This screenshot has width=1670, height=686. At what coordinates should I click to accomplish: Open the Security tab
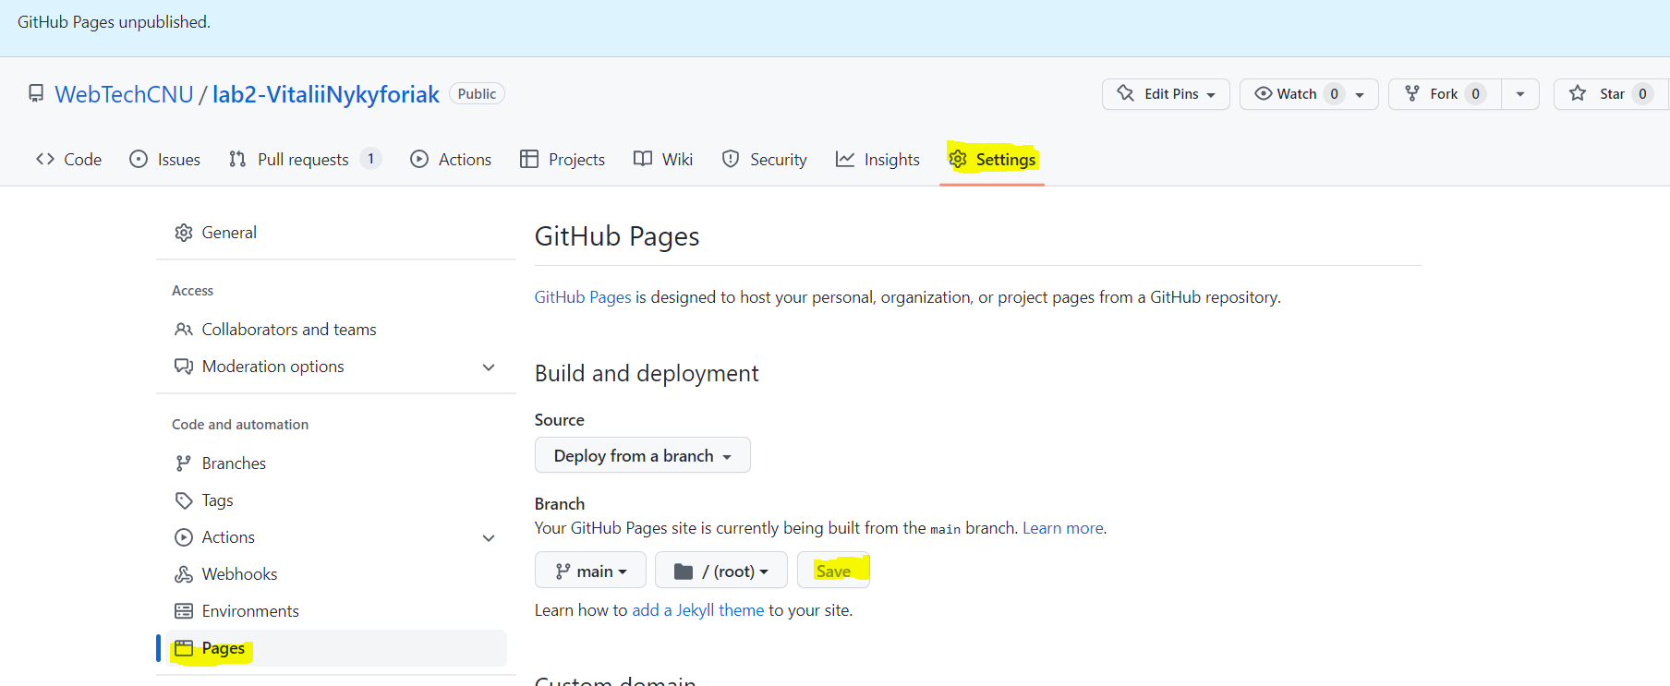point(765,160)
